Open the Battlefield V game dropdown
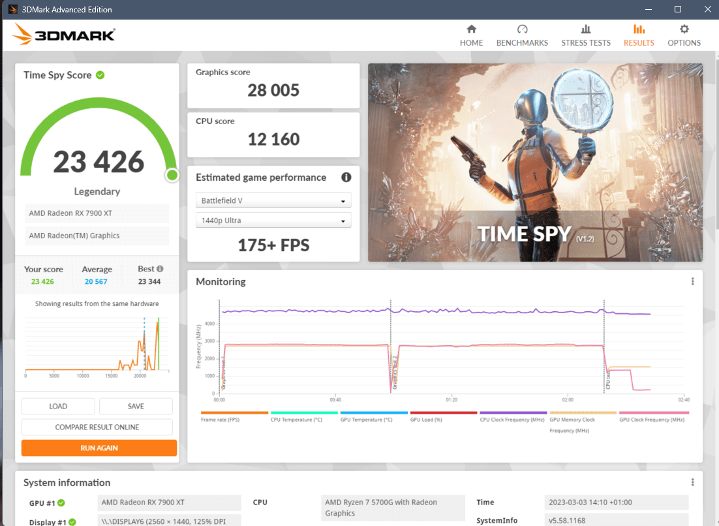719x526 pixels. [x=273, y=200]
